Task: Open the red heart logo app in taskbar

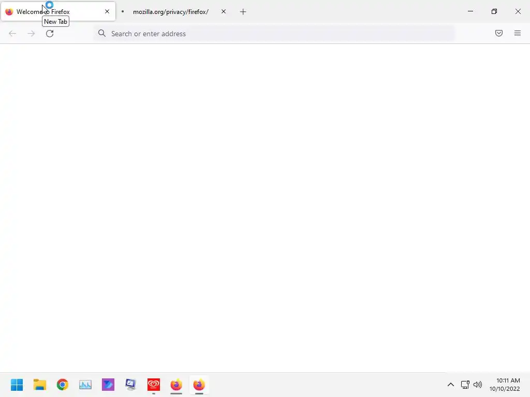Action: click(x=154, y=385)
